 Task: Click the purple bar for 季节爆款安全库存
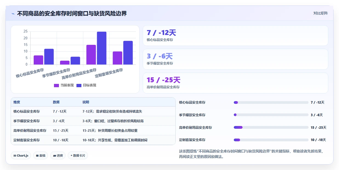click(65, 63)
